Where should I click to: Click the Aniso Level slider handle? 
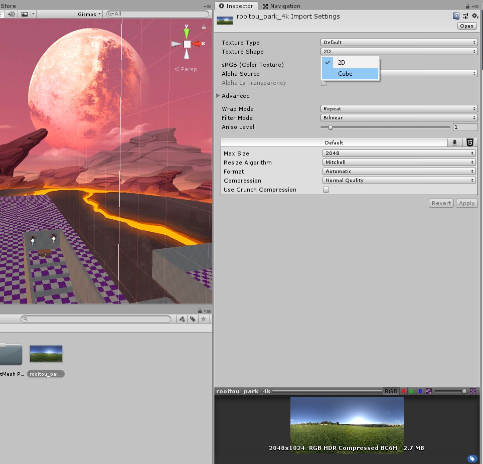(x=330, y=127)
